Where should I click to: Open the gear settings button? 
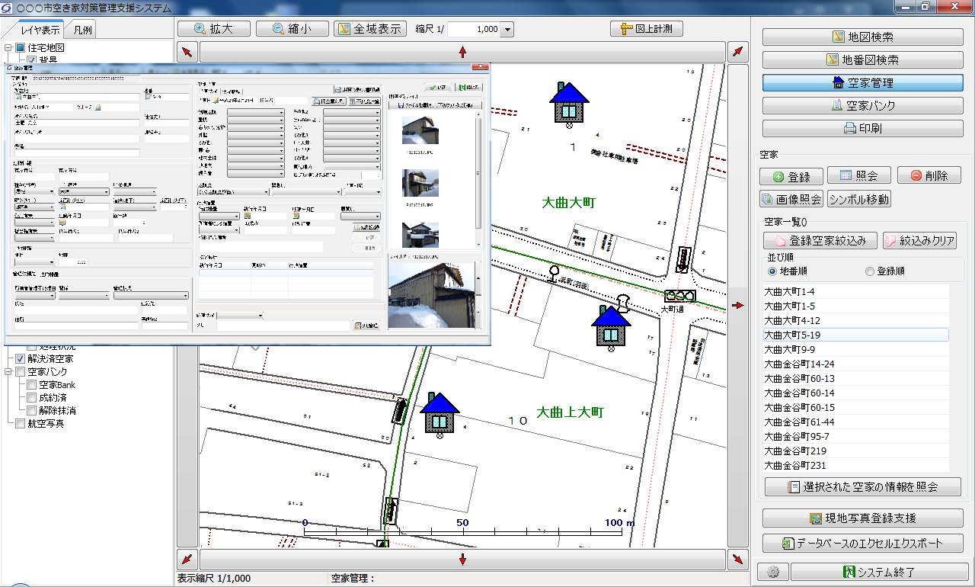pyautogui.click(x=772, y=572)
